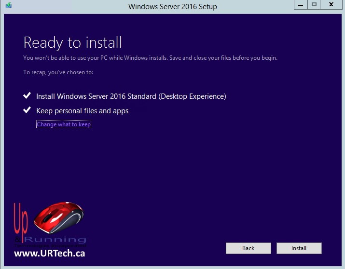
Task: Click the 'You won't be able to use your PC' notice
Action: [150, 58]
